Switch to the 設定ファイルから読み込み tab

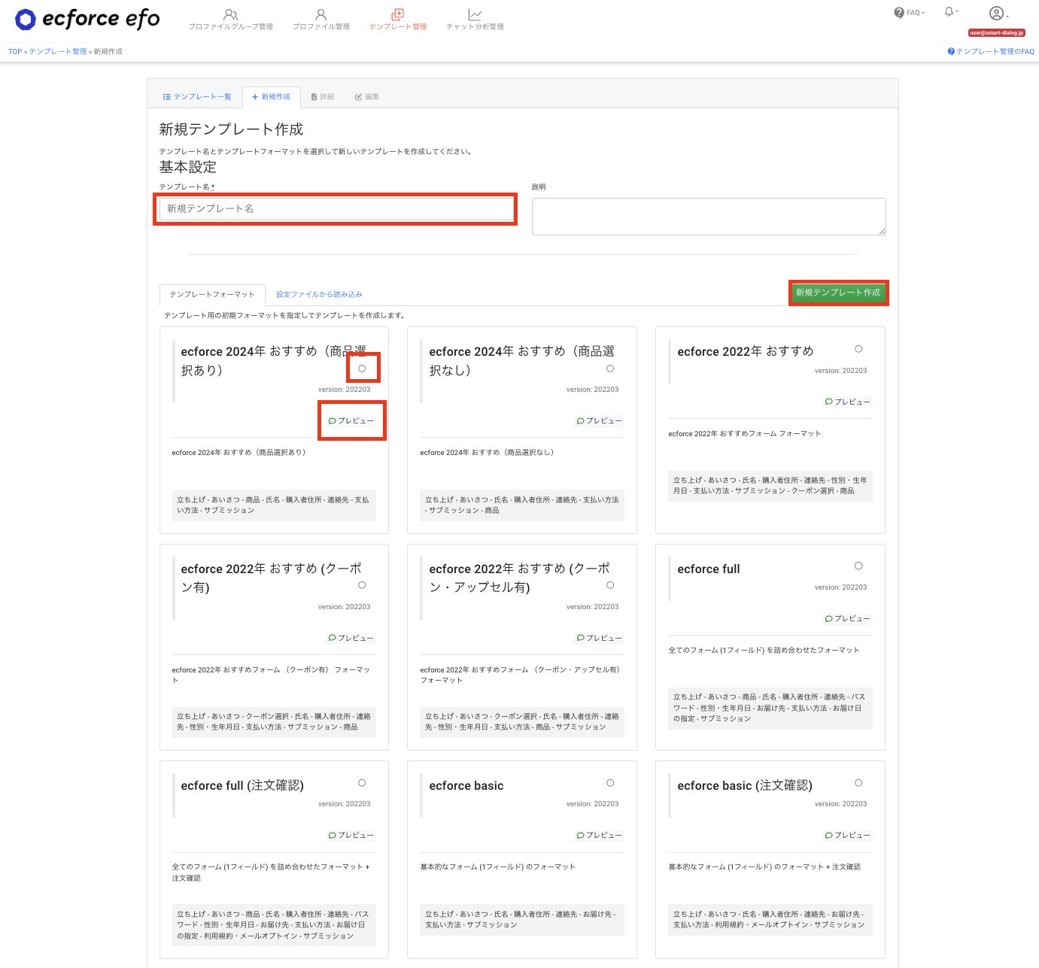point(317,294)
